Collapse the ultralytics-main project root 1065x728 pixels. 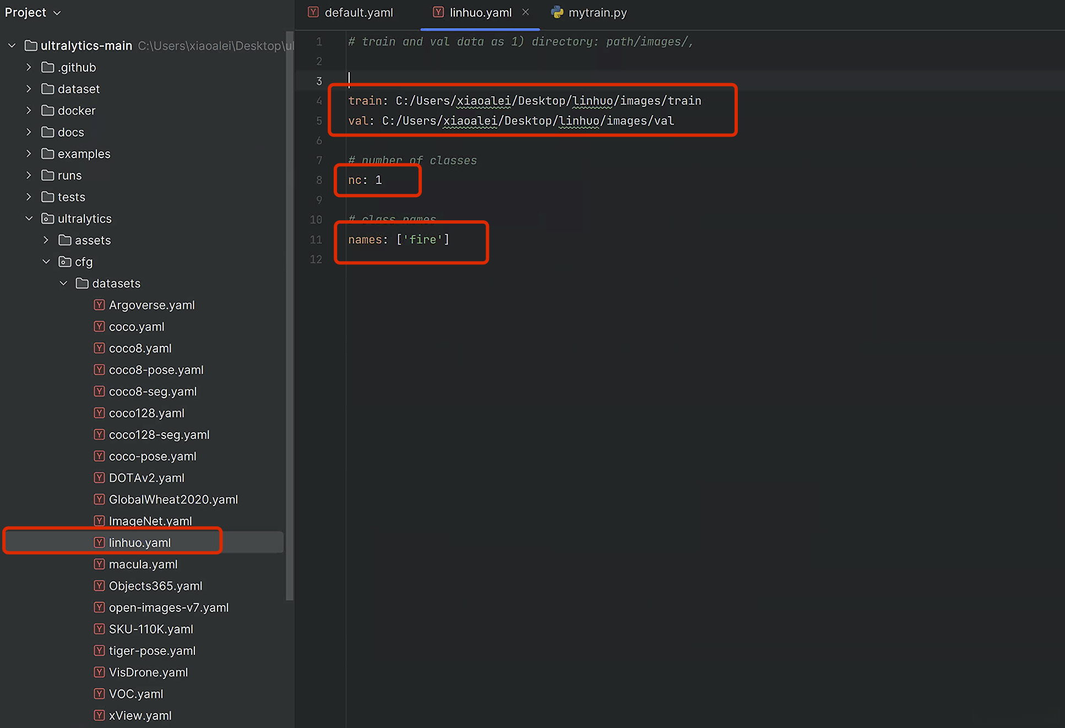12,45
